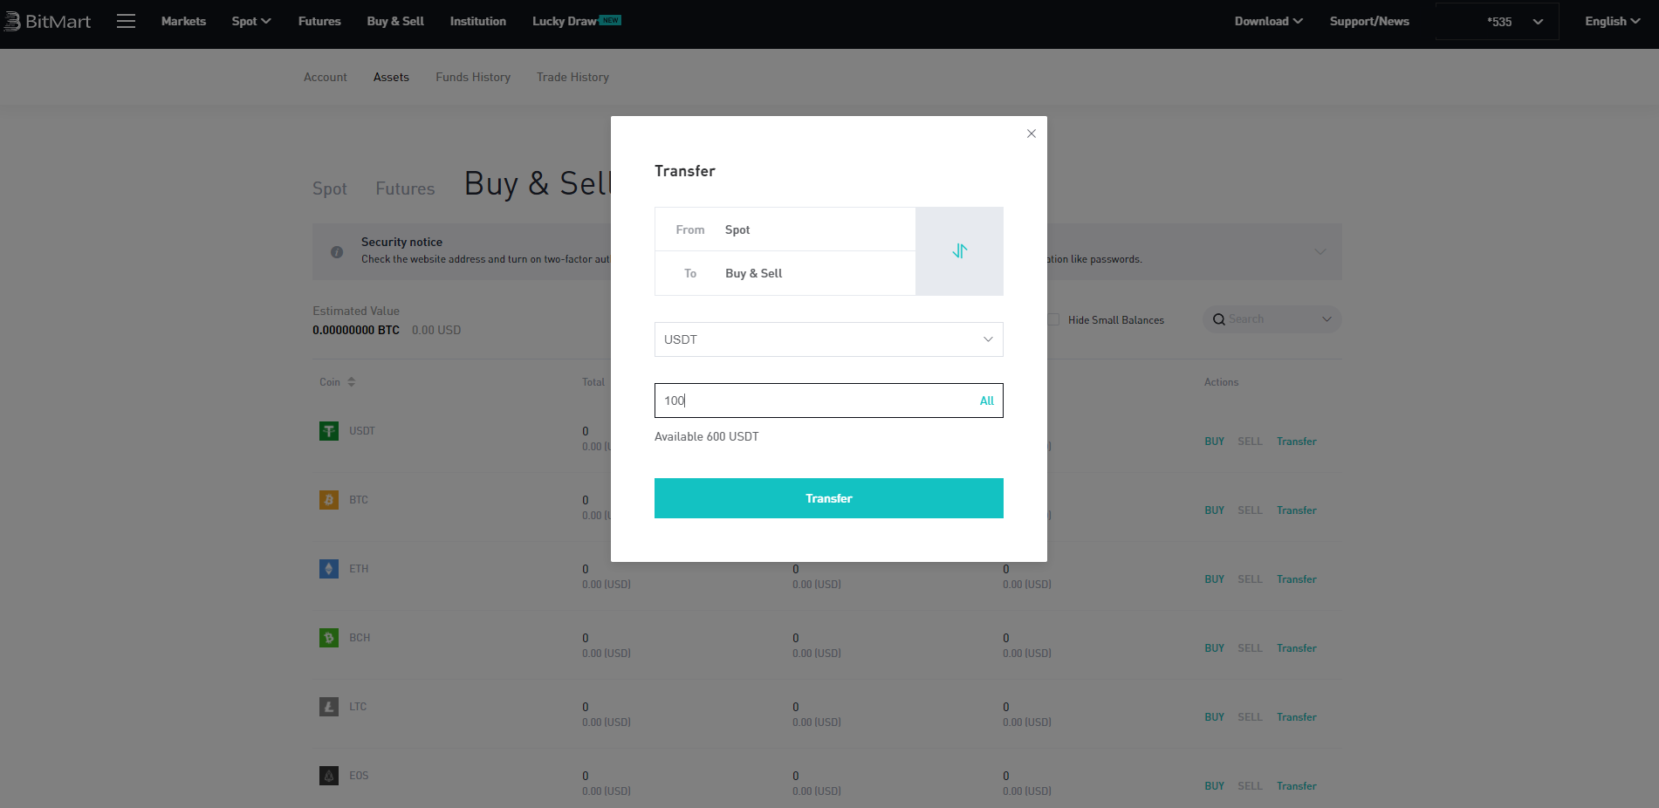Click the USDT coin icon
Viewport: 1659px width, 808px height.
[x=329, y=431]
